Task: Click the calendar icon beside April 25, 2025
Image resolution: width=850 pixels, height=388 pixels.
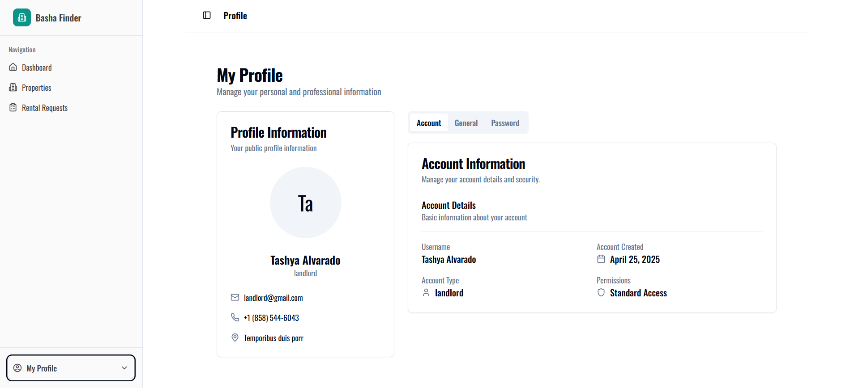Action: click(601, 259)
